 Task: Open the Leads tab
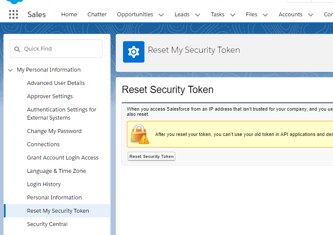tap(182, 14)
